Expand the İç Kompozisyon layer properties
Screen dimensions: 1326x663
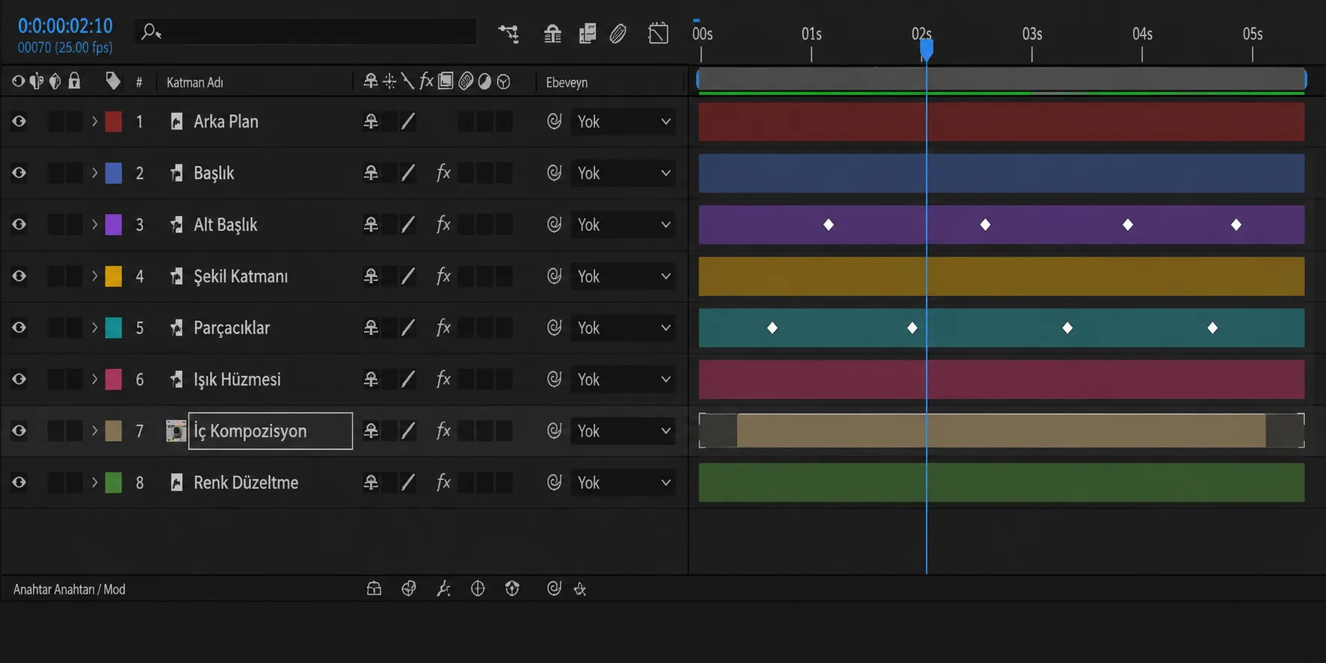point(95,431)
